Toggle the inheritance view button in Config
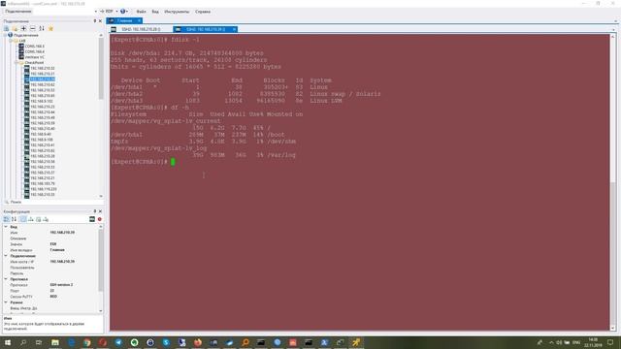The image size is (621, 349). click(30, 219)
